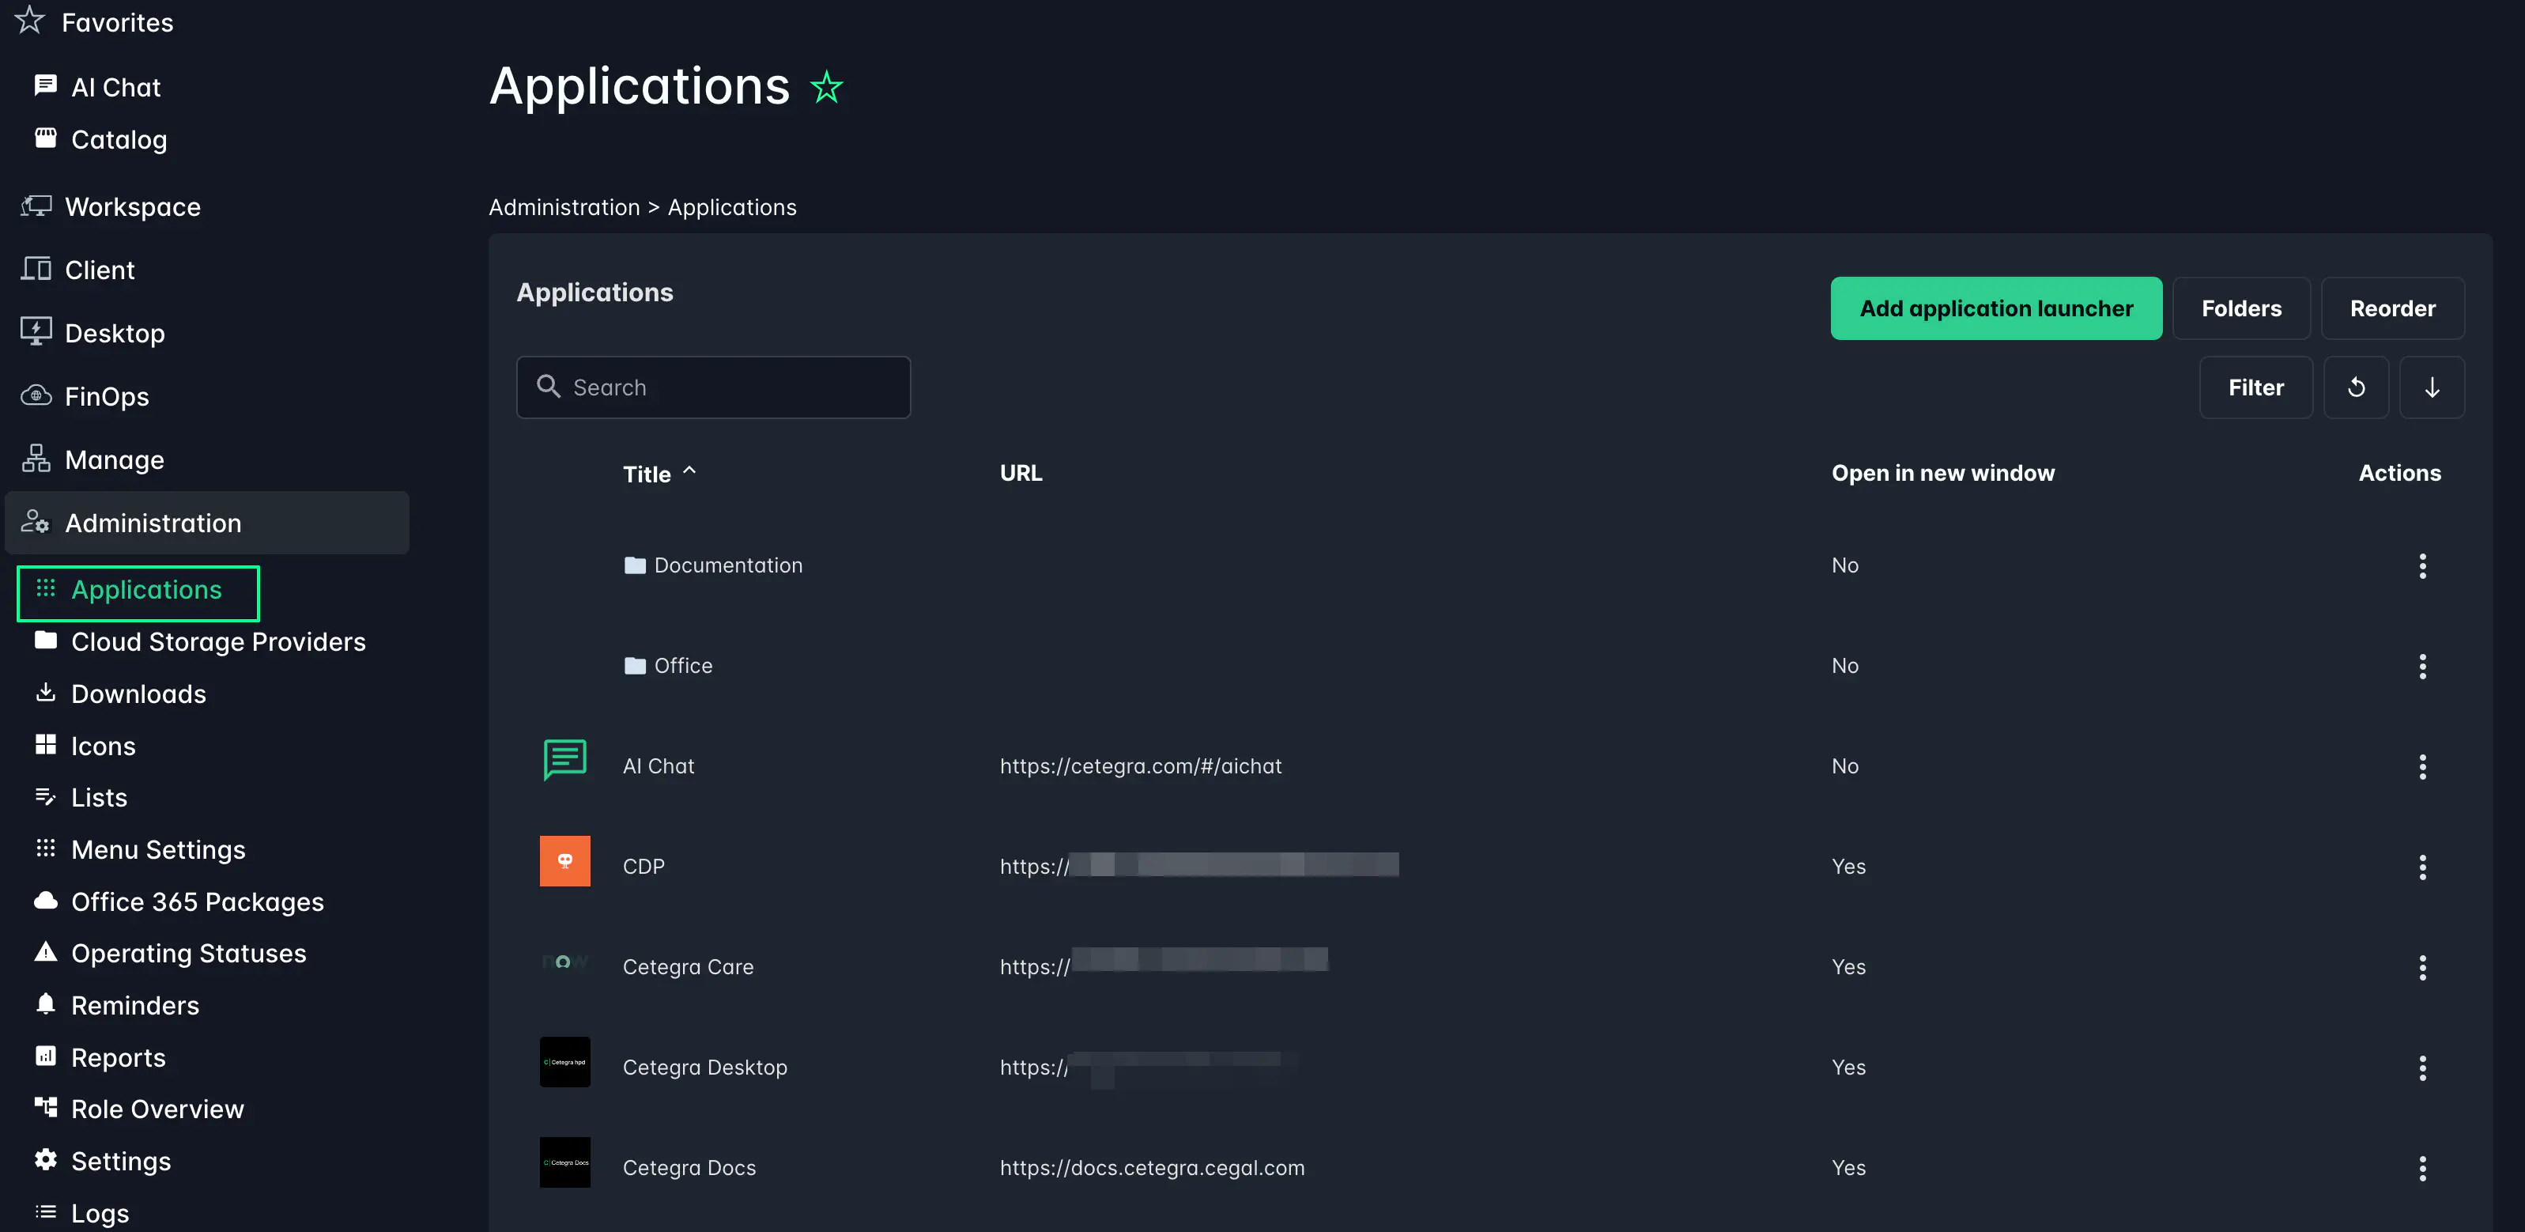Click Add application launcher button
Viewport: 2525px width, 1232px height.
coord(1995,308)
